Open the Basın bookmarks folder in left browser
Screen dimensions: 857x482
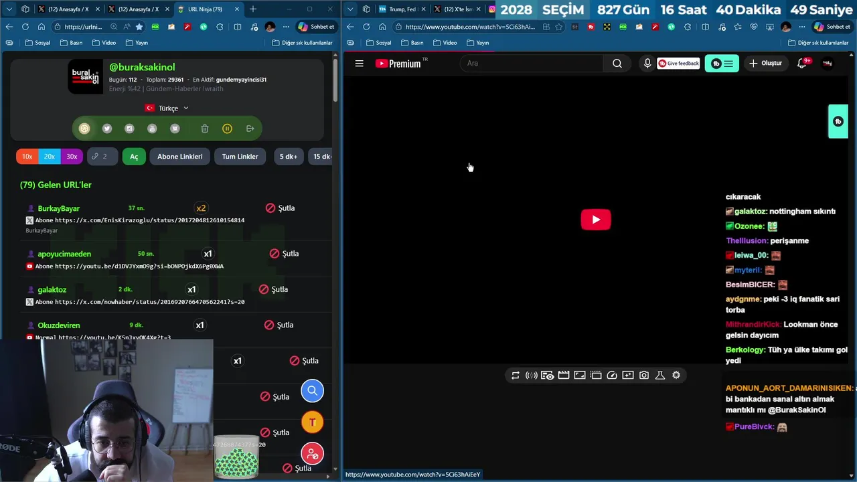click(x=71, y=43)
